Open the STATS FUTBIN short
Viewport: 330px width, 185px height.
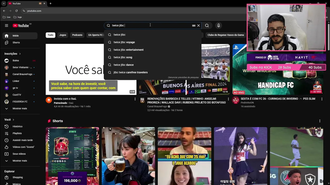click(72, 156)
